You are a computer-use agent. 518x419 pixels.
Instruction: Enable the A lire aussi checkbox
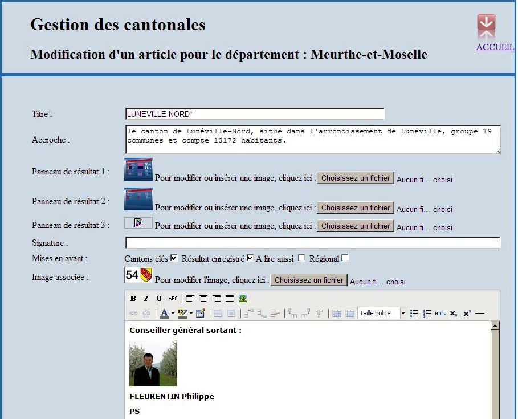pyautogui.click(x=301, y=258)
